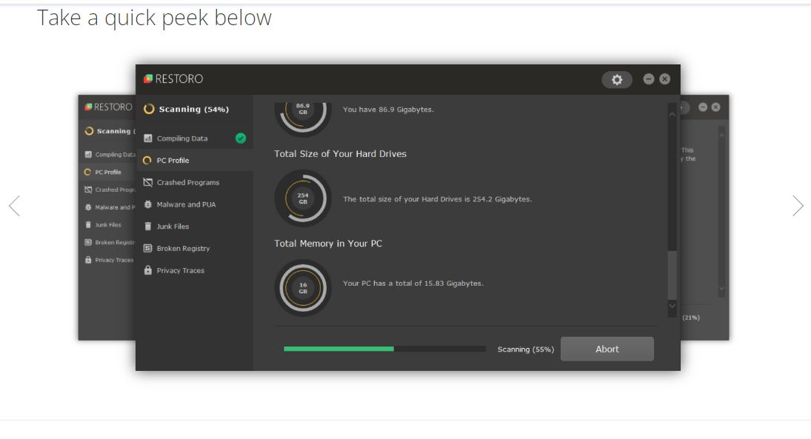
Task: Click text about 254.2 Gigabytes hard drives
Action: 438,199
